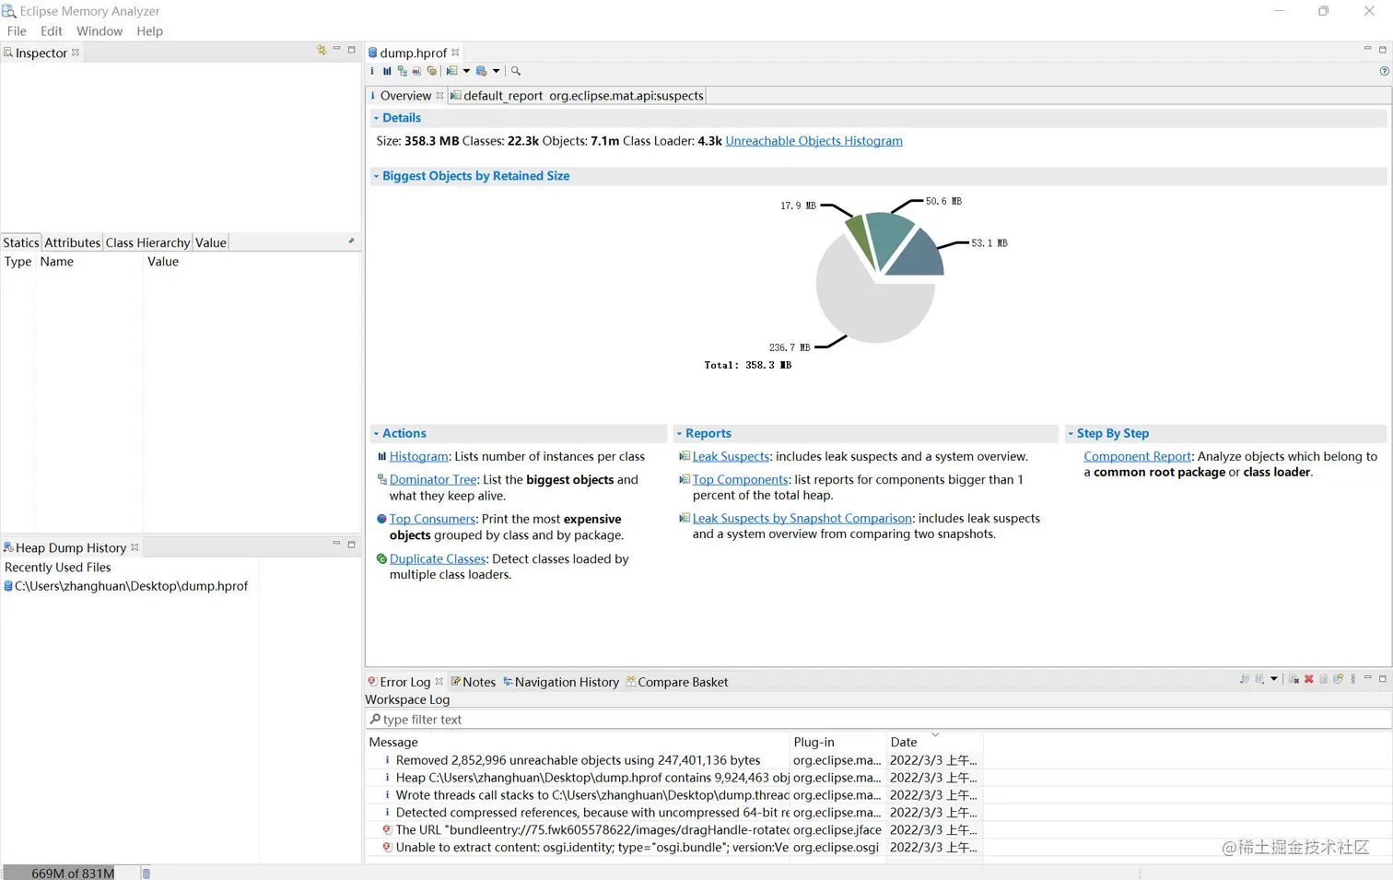Switch to the Attributes tab in Inspector
Screen dimensions: 1393x880
72,242
